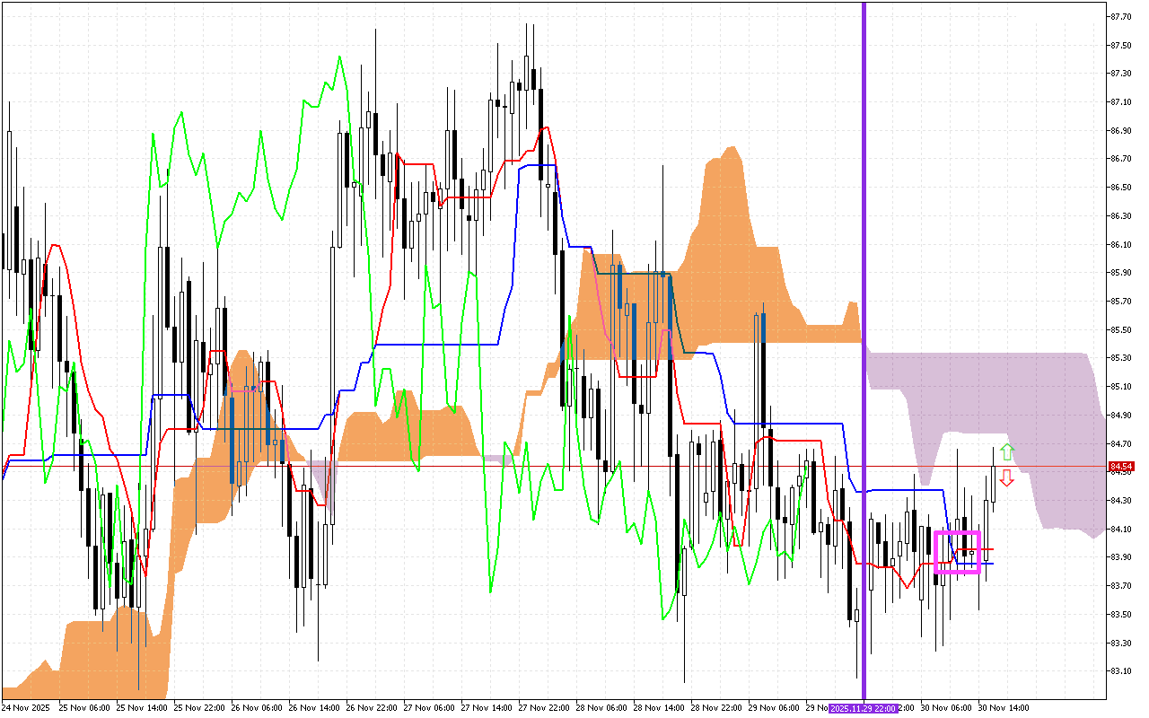Click the 84.90 price axis label

pos(1120,415)
